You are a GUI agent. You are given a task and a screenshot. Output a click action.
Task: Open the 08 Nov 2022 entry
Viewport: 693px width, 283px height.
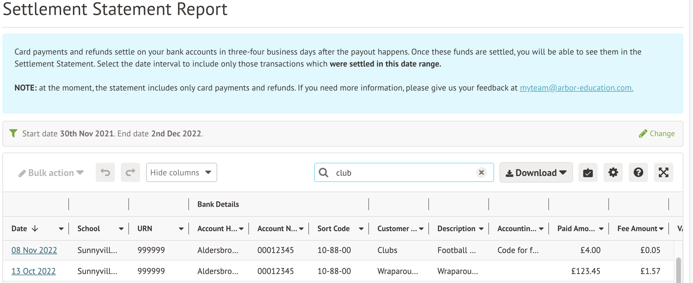click(34, 250)
